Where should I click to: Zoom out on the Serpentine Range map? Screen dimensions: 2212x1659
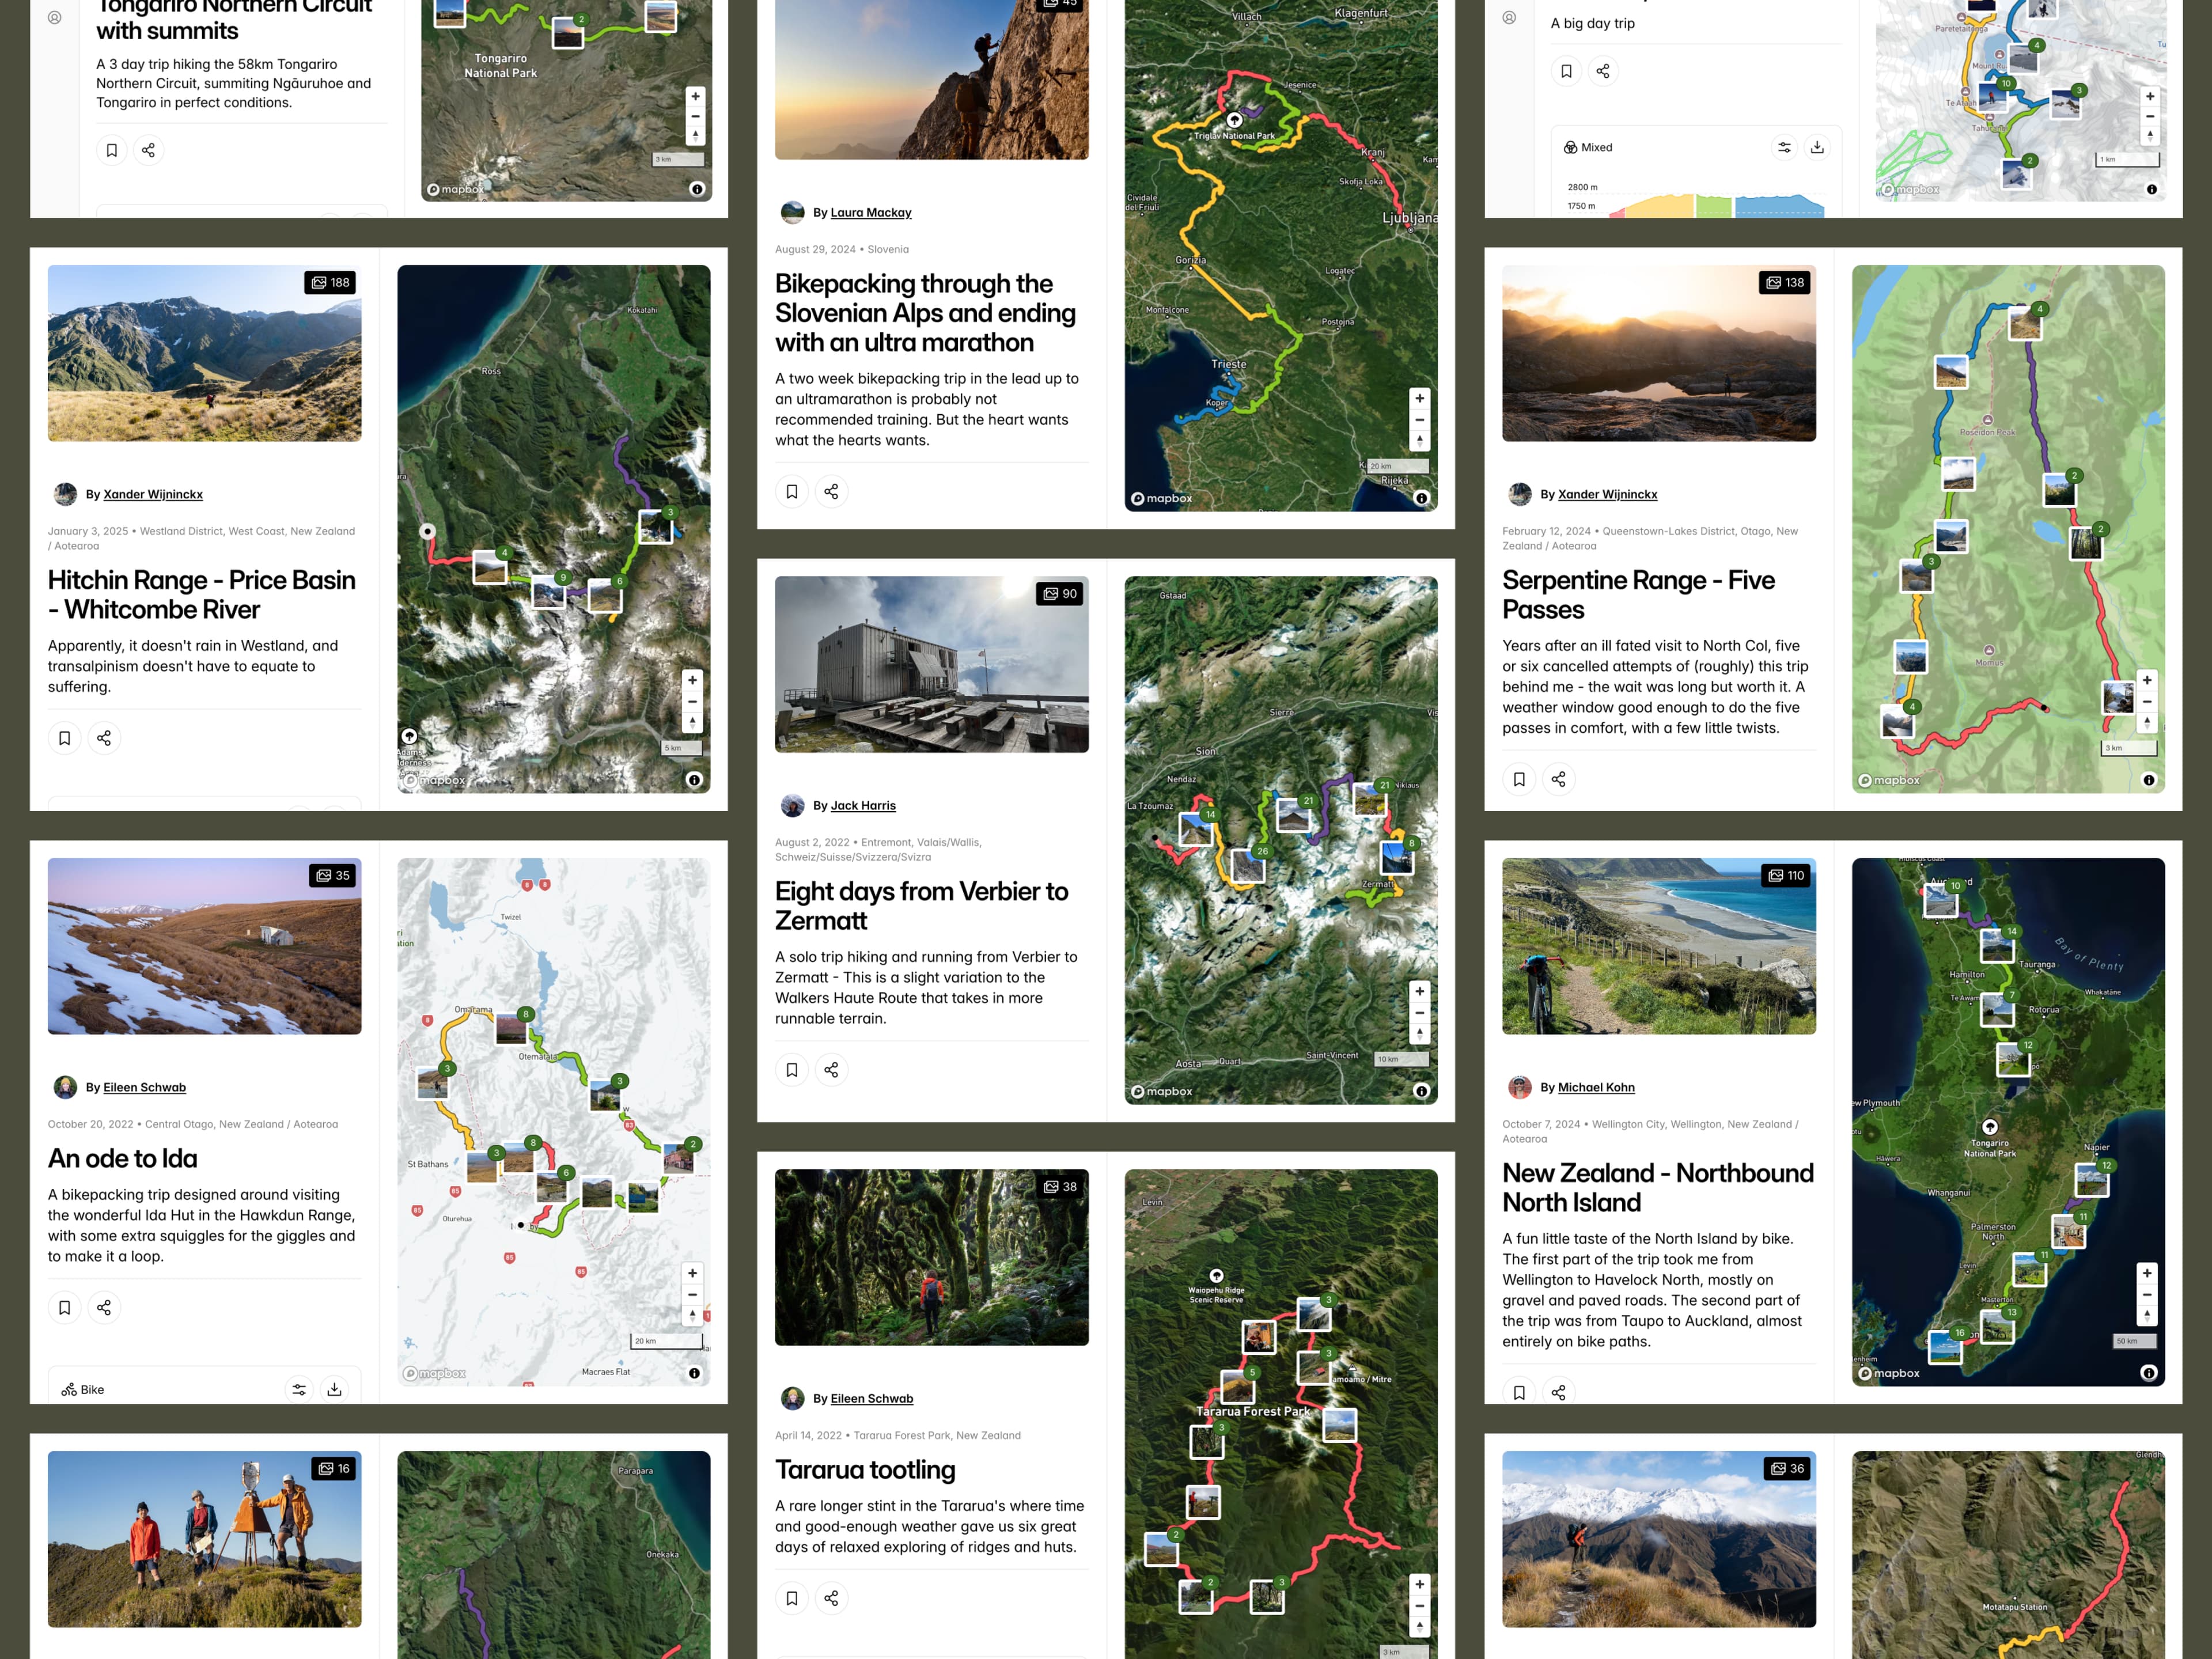tap(2146, 701)
